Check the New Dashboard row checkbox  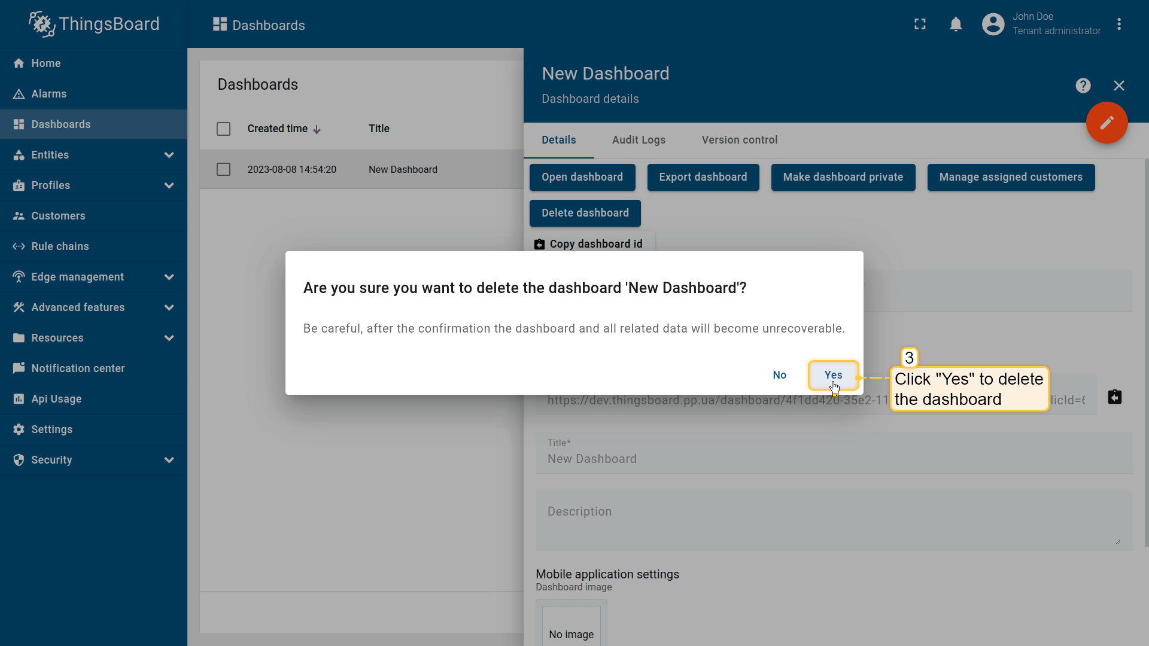click(223, 170)
